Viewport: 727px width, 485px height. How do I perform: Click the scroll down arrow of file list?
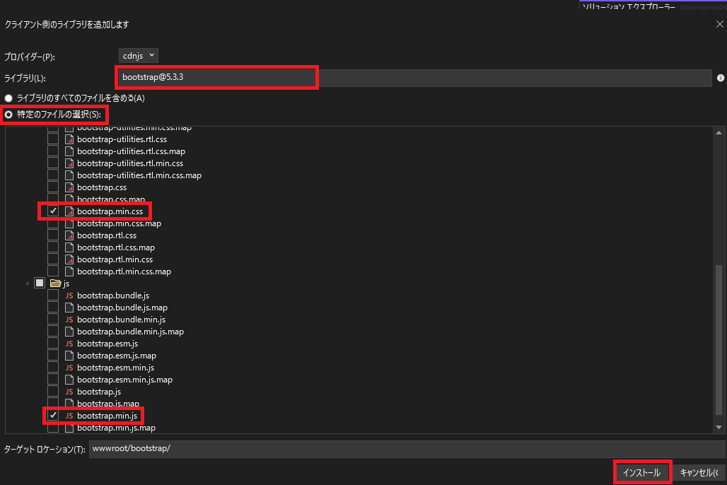click(719, 428)
